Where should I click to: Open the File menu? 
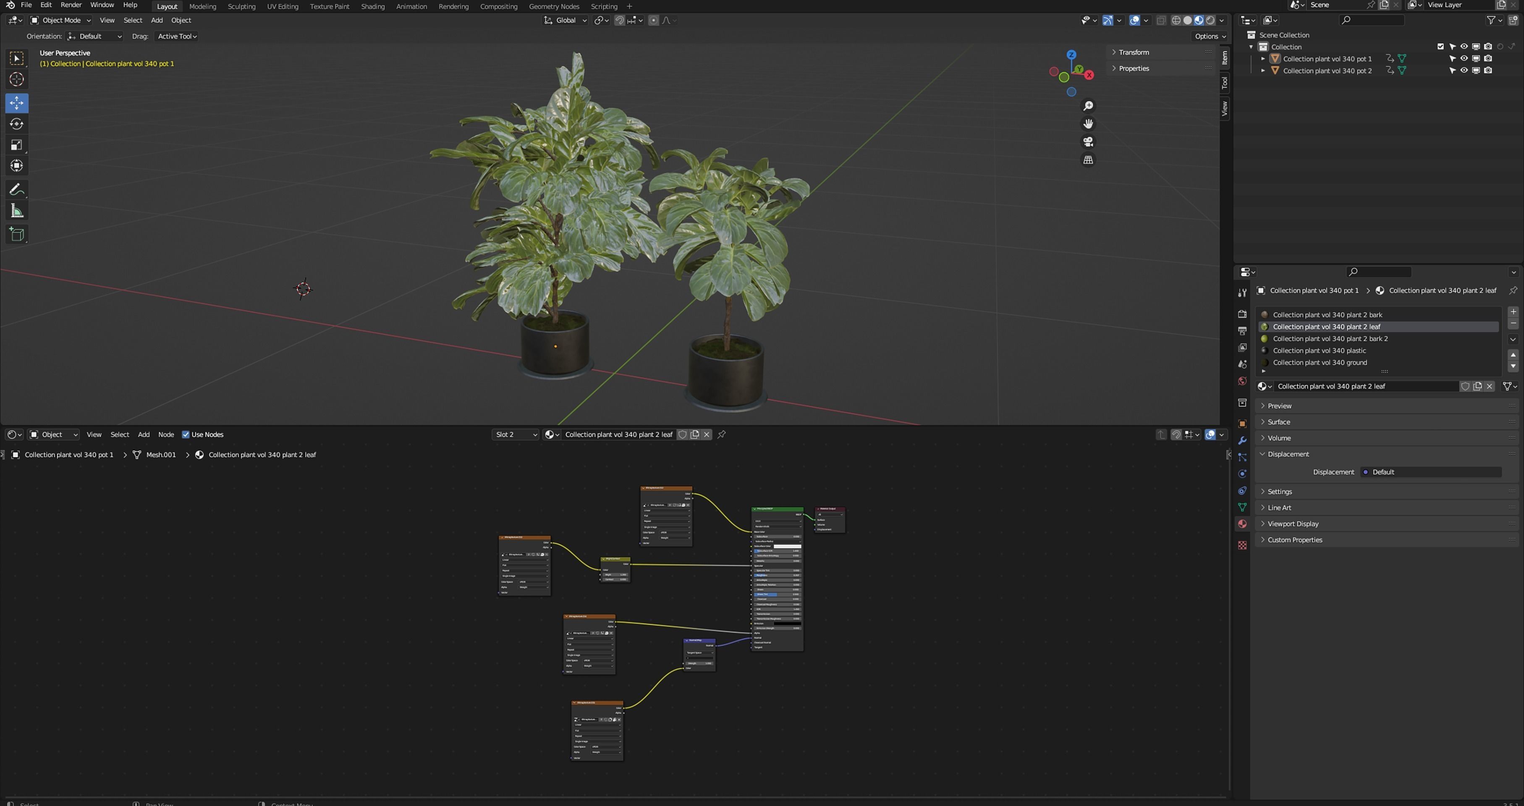click(x=26, y=5)
